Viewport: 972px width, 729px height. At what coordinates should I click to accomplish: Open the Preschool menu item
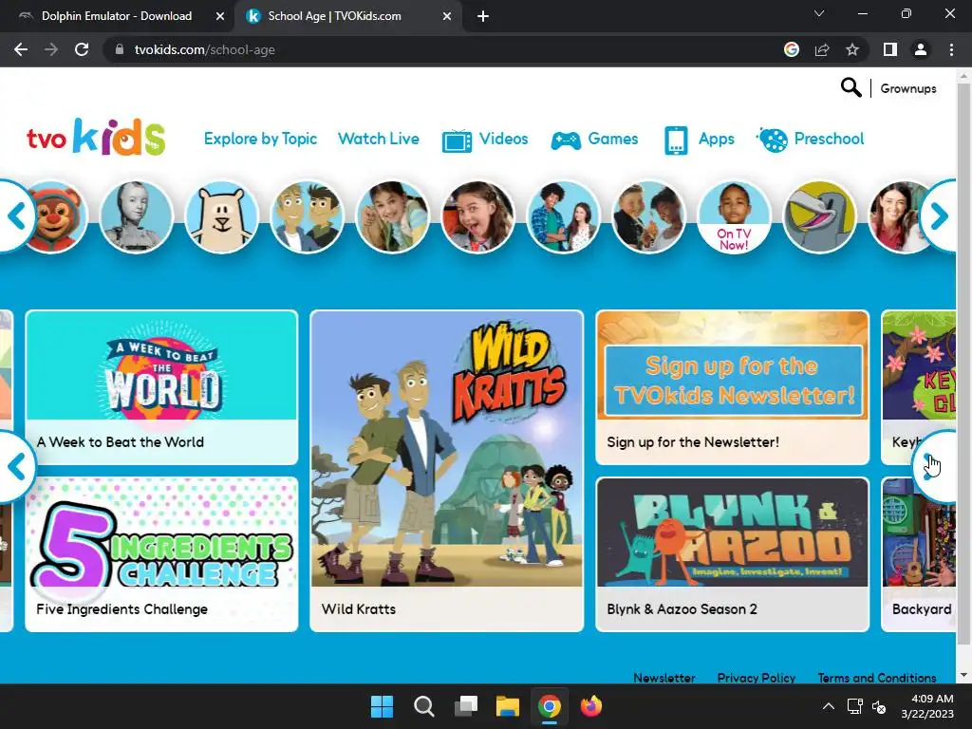[x=829, y=139]
